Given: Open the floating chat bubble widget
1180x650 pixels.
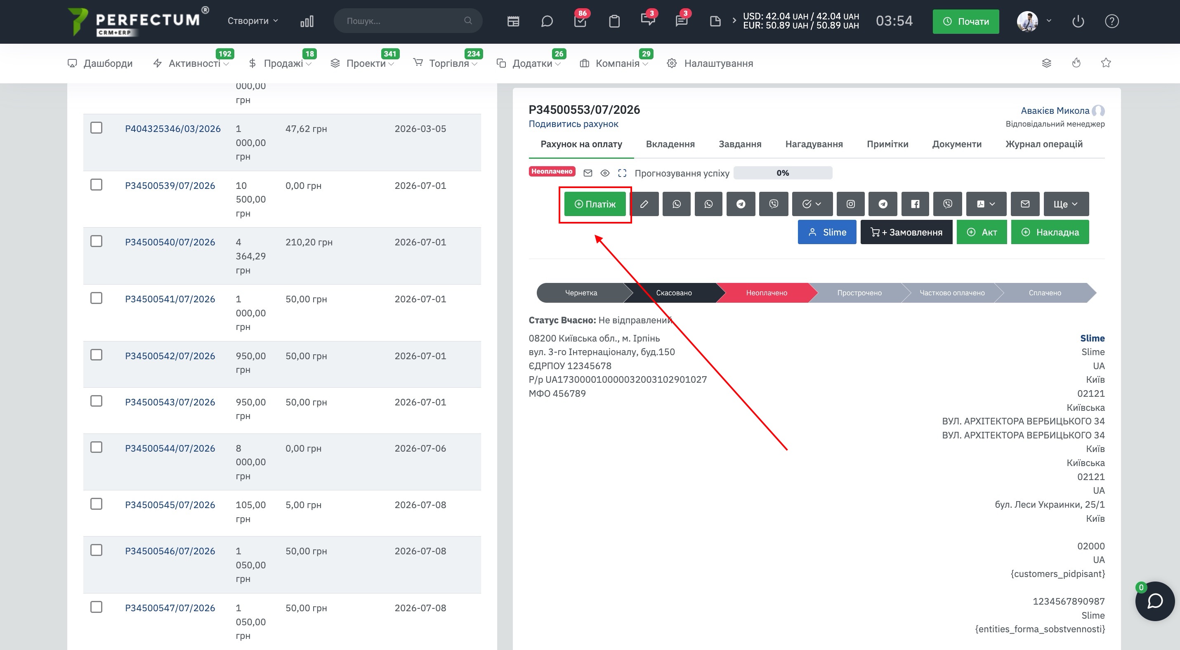Looking at the screenshot, I should coord(1154,601).
